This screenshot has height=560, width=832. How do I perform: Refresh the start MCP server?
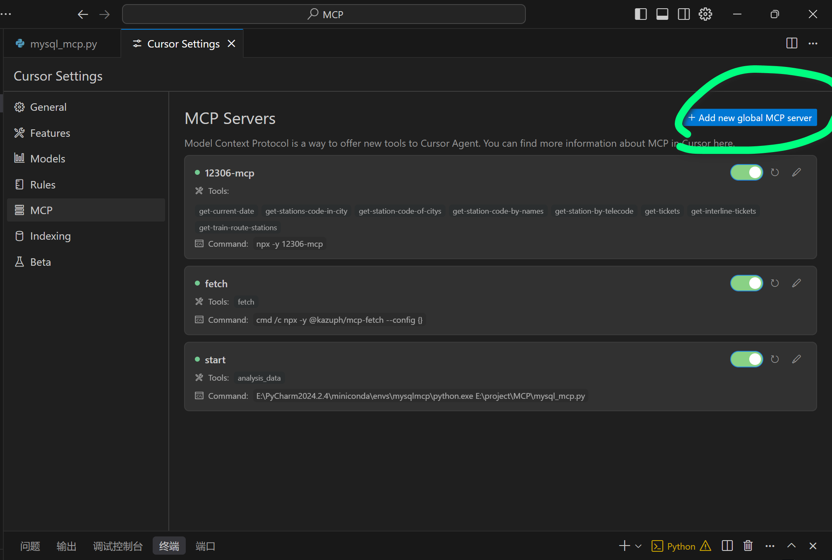tap(774, 359)
